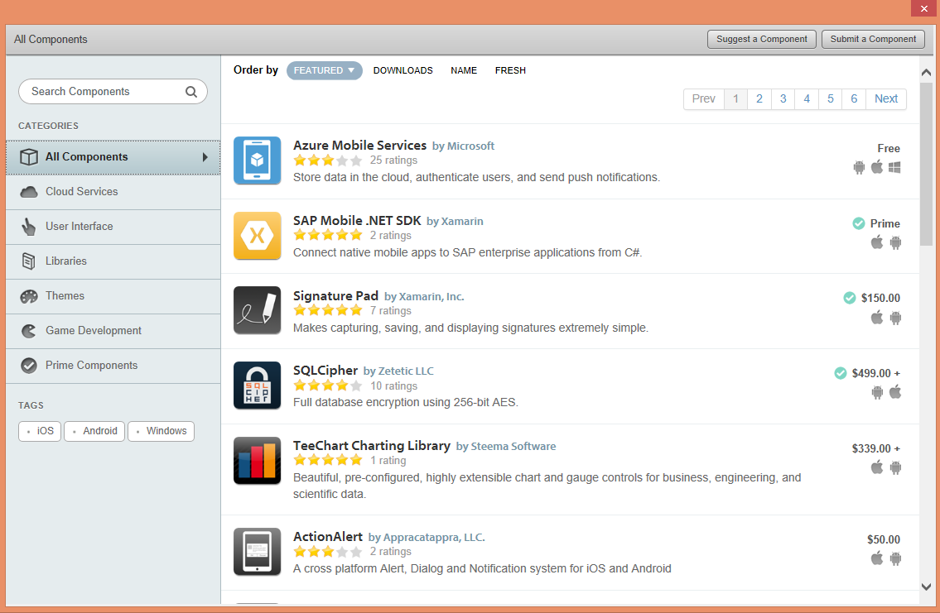Click the Android platform icon on Azure row
This screenshot has height=613, width=940.
click(859, 167)
